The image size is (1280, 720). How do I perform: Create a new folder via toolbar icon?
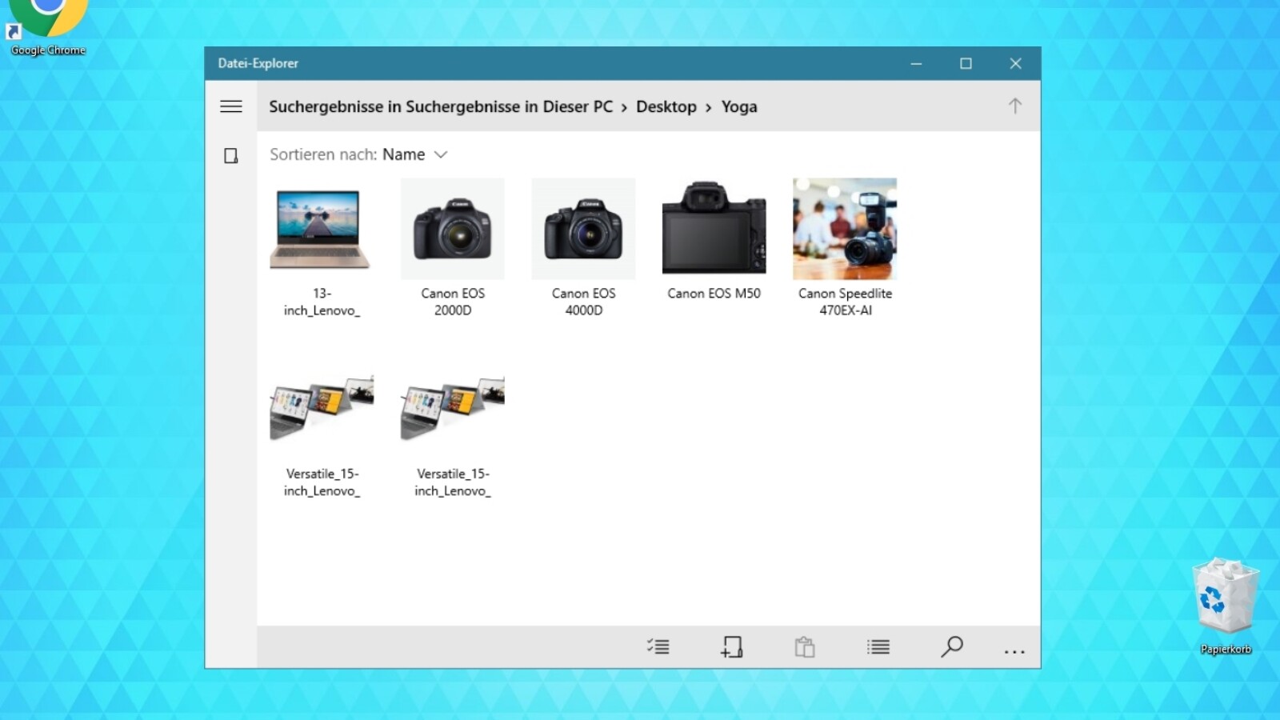(x=731, y=646)
